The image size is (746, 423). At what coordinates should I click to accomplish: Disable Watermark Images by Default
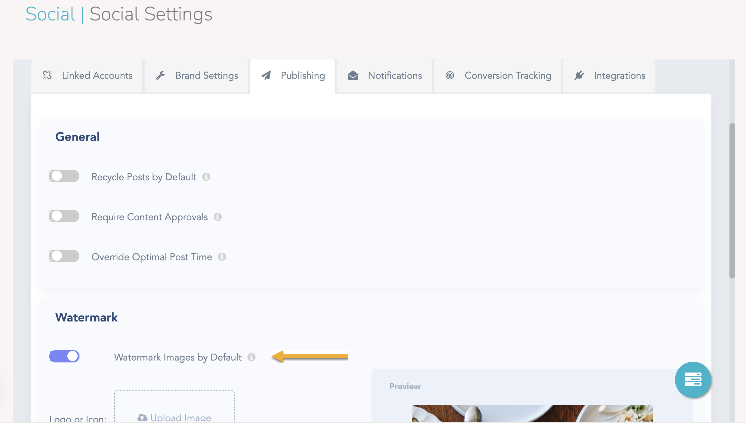(64, 356)
